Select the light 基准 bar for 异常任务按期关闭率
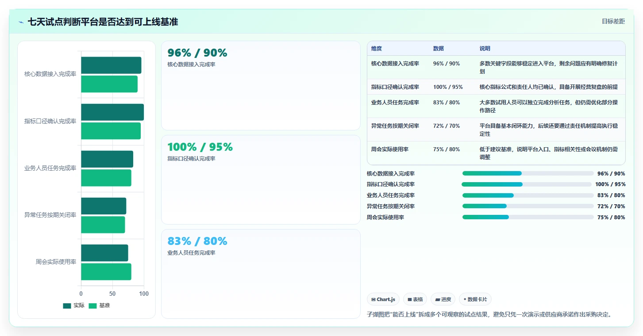This screenshot has width=643, height=336. point(103,225)
